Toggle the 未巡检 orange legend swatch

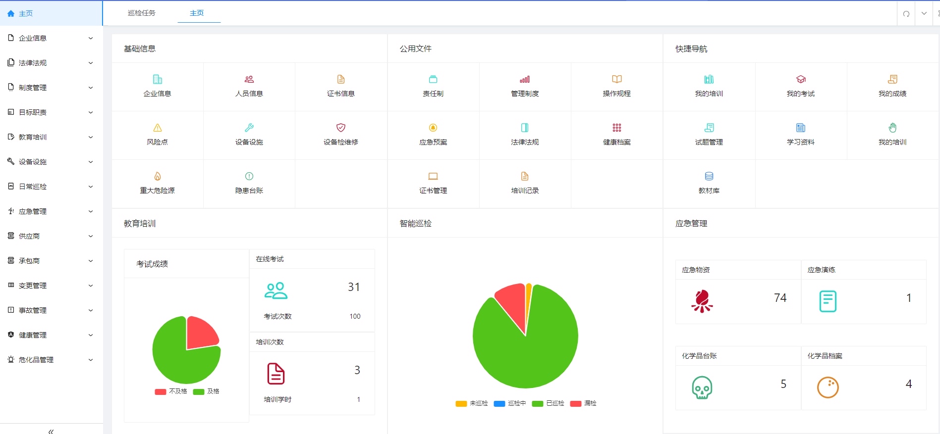pos(461,404)
